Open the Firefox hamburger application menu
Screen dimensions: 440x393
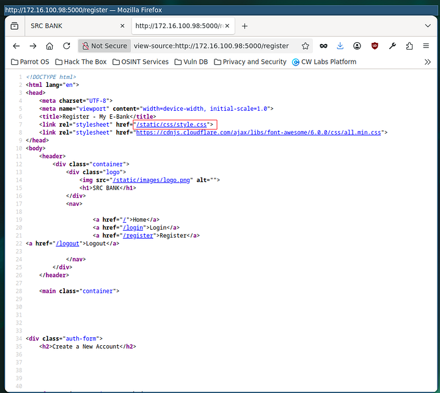coord(426,46)
